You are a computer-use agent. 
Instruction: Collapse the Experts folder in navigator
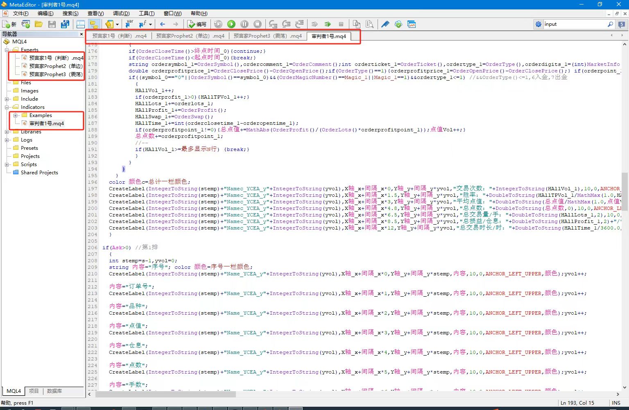click(7, 50)
